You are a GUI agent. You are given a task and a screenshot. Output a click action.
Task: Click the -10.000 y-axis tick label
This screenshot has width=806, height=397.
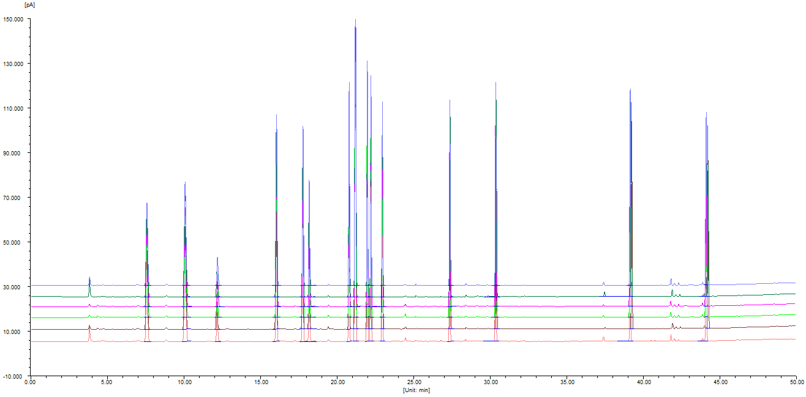tap(13, 376)
